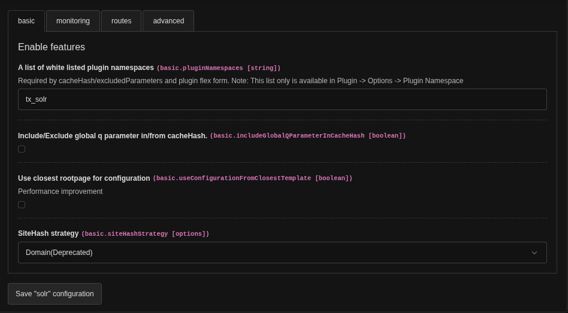The width and height of the screenshot is (568, 313).
Task: Enable the global q parameter cacheHash checkbox
Action: click(x=22, y=149)
